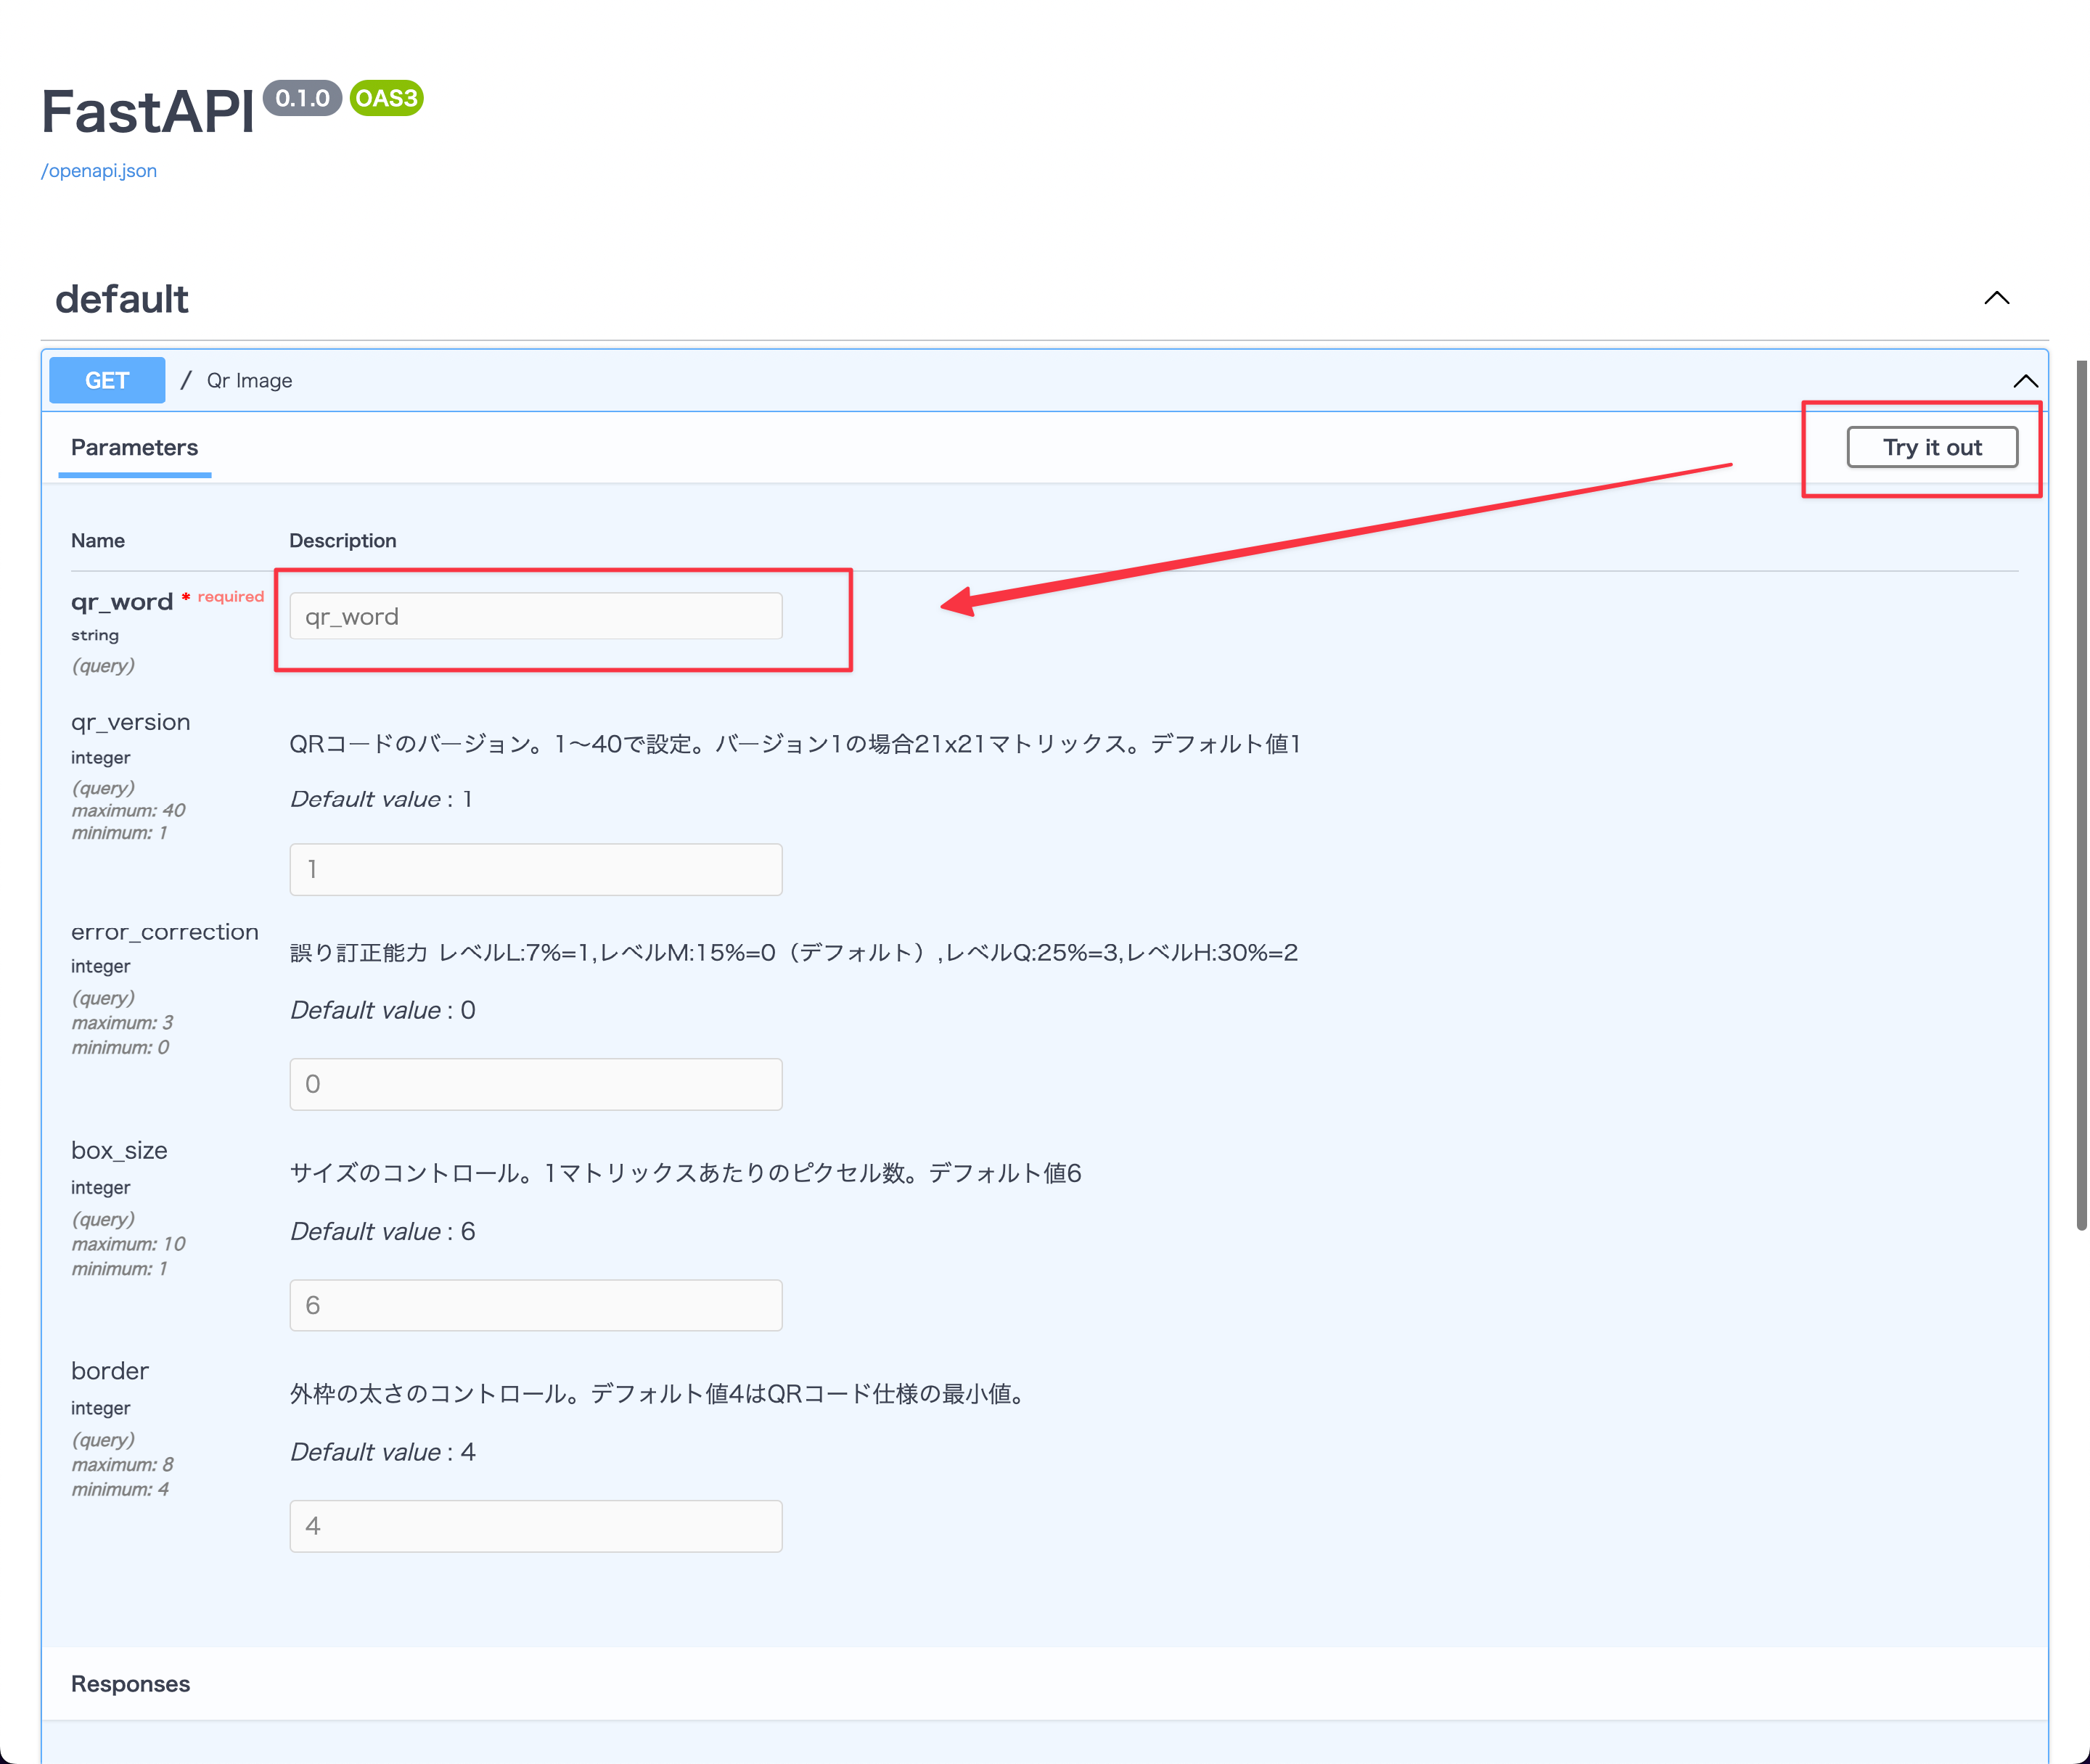
Task: Collapse the default section chevron
Action: [x=1996, y=298]
